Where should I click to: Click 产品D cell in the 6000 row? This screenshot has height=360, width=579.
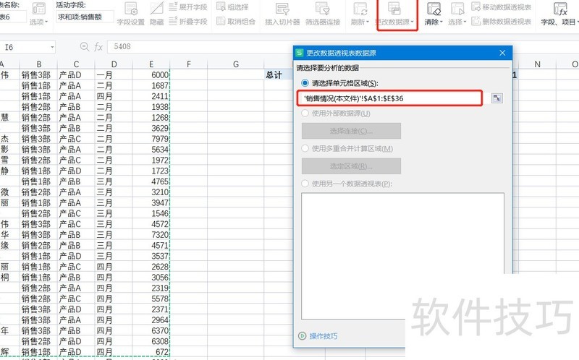coord(76,75)
